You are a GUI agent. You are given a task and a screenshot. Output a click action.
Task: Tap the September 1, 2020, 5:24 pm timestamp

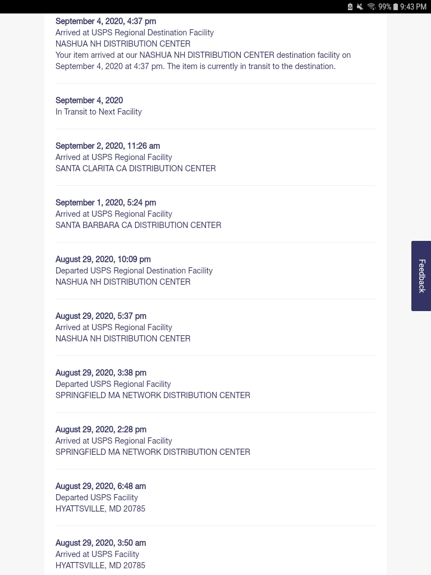coord(106,203)
